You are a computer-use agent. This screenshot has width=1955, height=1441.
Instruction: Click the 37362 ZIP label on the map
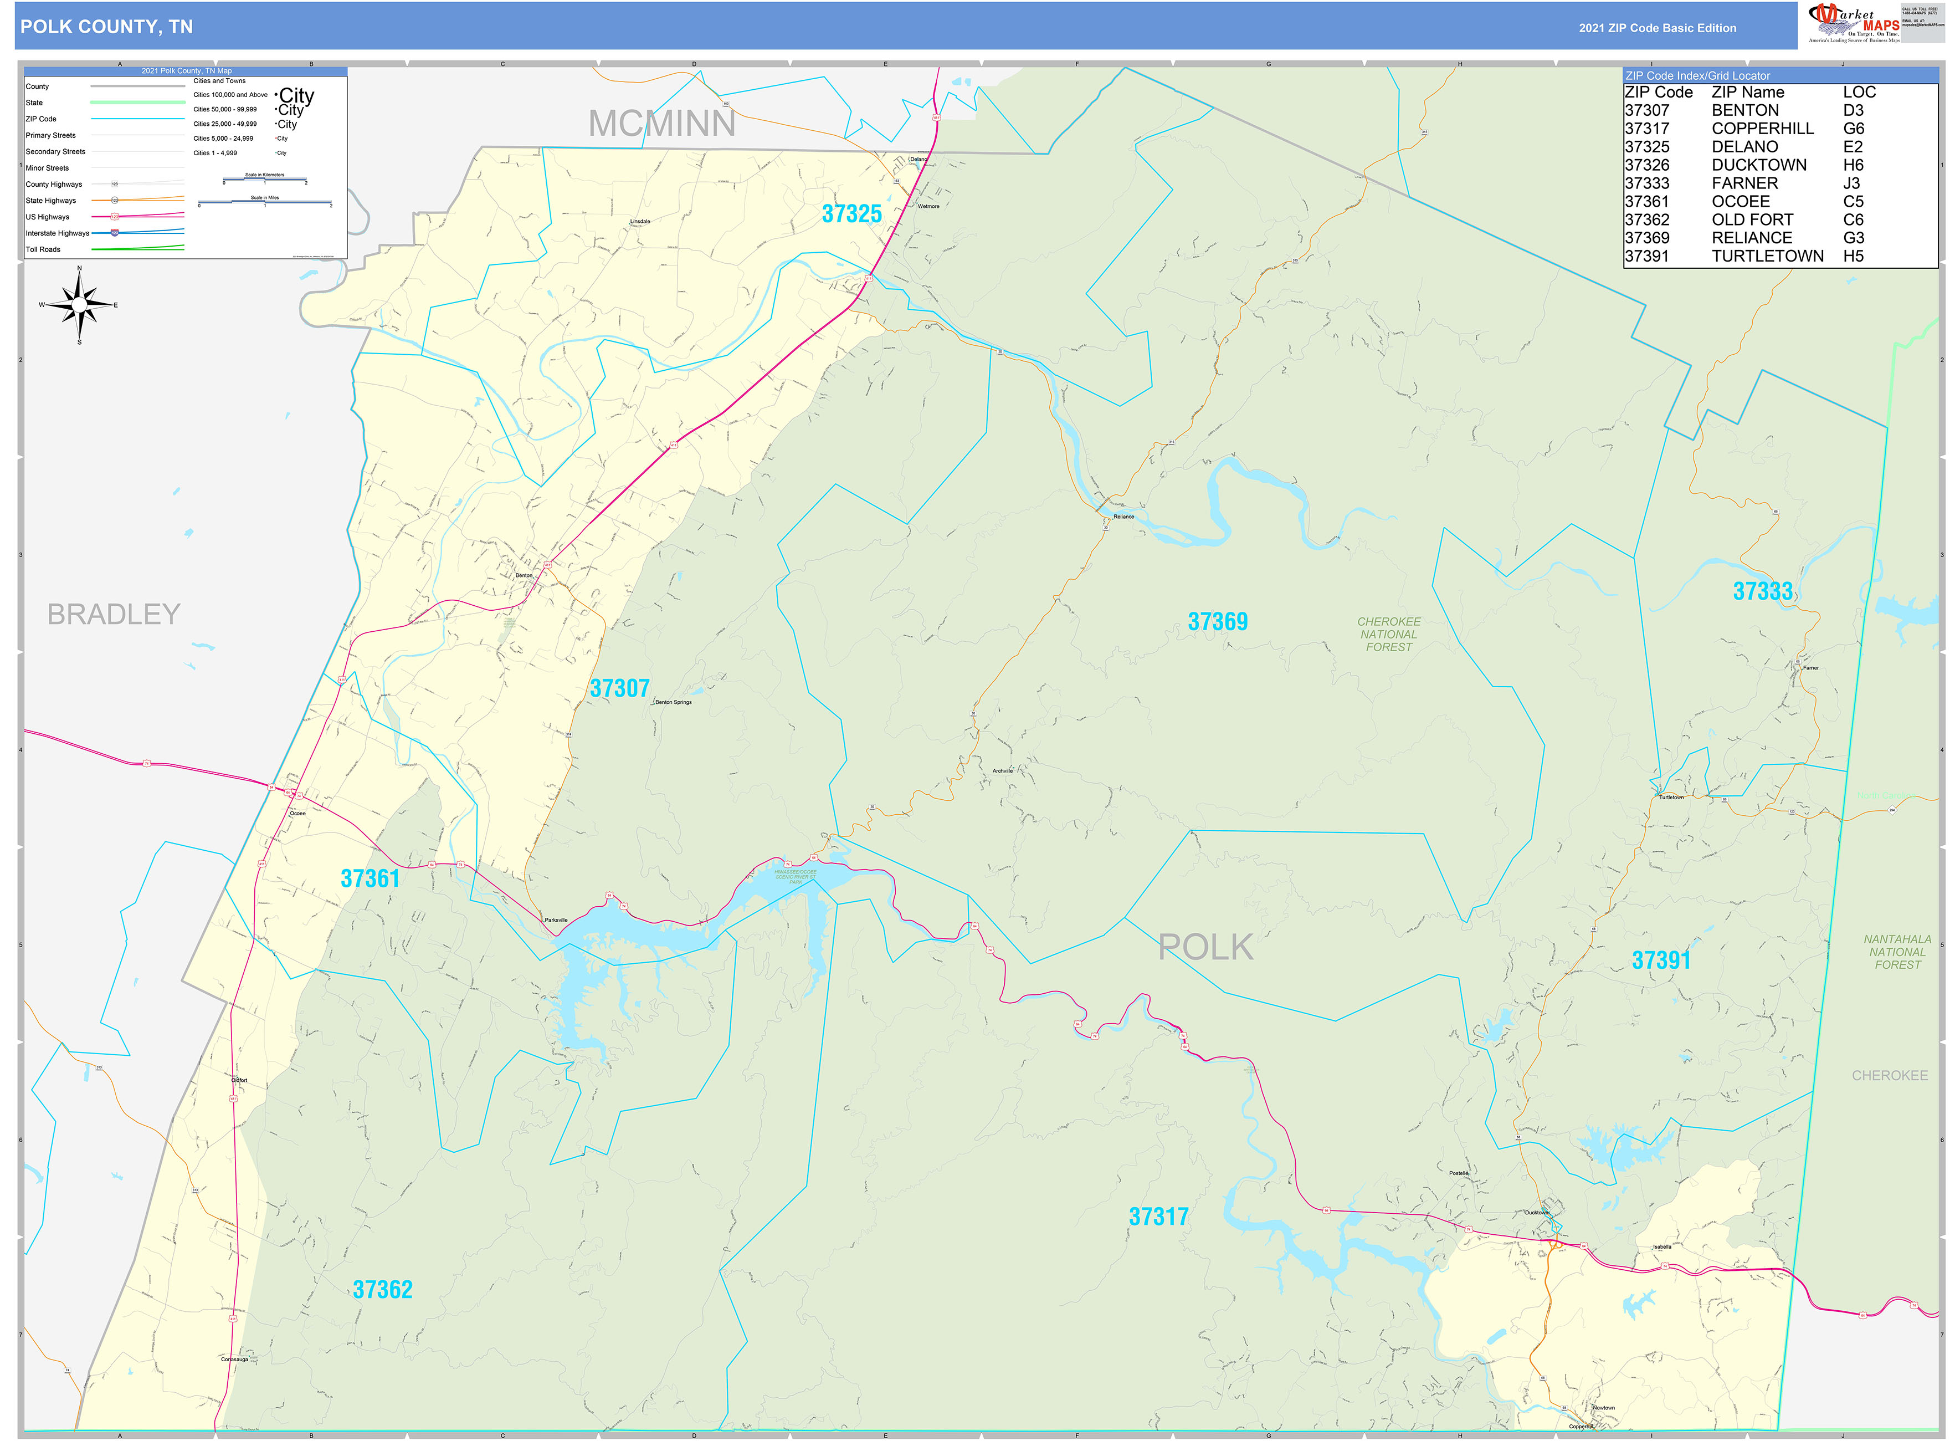(x=382, y=1290)
